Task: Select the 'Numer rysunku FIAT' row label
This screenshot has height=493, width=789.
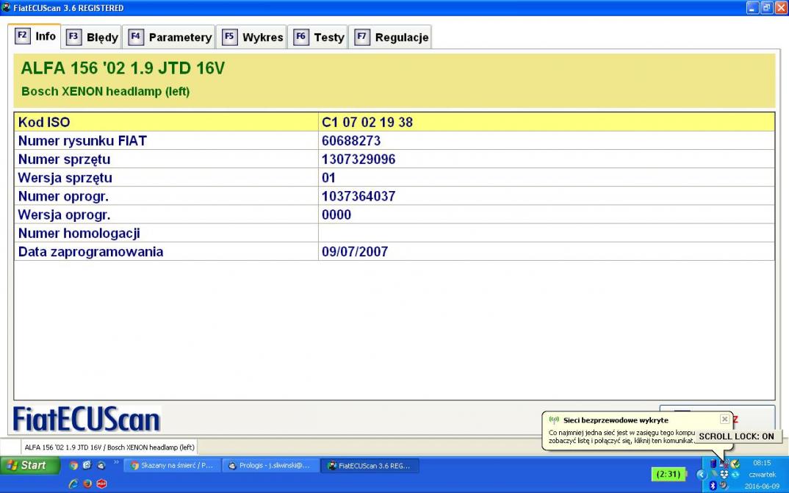Action: point(82,141)
